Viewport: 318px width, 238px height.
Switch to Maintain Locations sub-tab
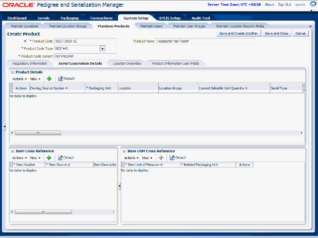point(24,26)
